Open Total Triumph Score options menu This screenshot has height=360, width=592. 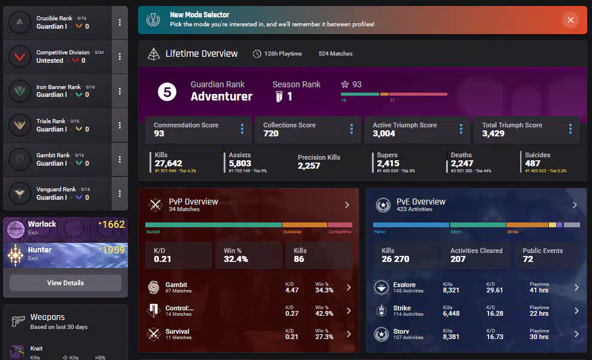coord(570,129)
